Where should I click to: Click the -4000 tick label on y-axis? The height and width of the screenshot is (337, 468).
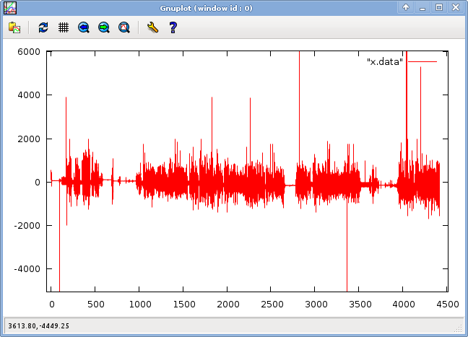pos(26,268)
